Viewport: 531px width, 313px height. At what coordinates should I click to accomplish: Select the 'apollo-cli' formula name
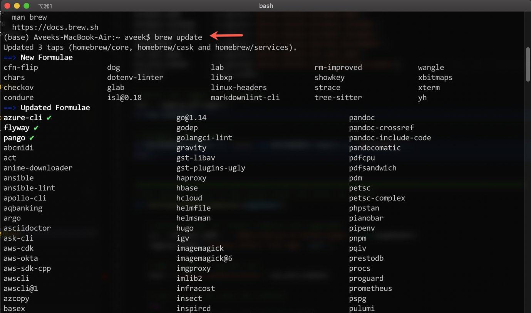25,198
